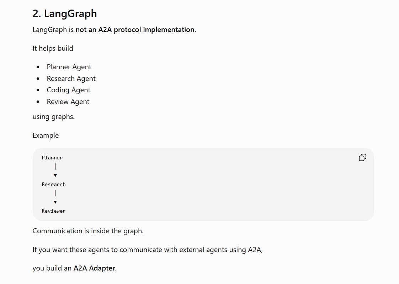Click 'Planner' in the code block
Screen dimensions: 399x284
52,158
